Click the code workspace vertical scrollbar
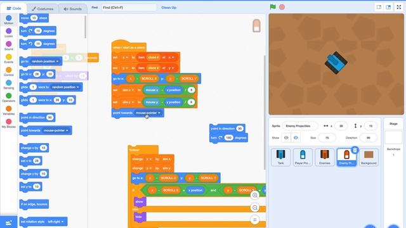The image size is (406, 228). pos(265,112)
